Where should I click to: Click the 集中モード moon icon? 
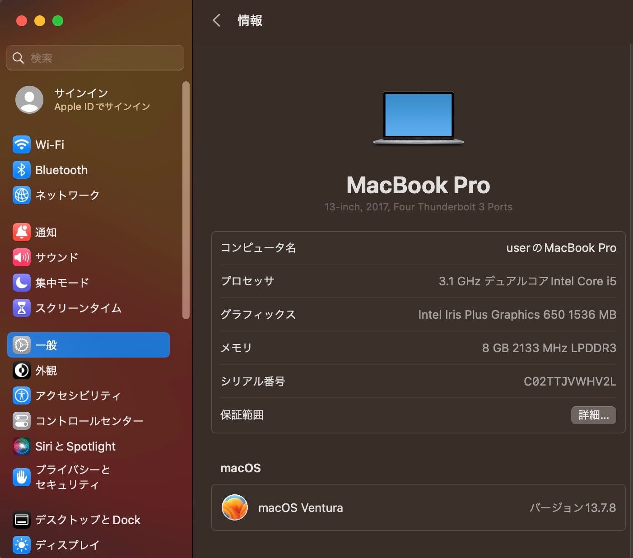pos(22,283)
